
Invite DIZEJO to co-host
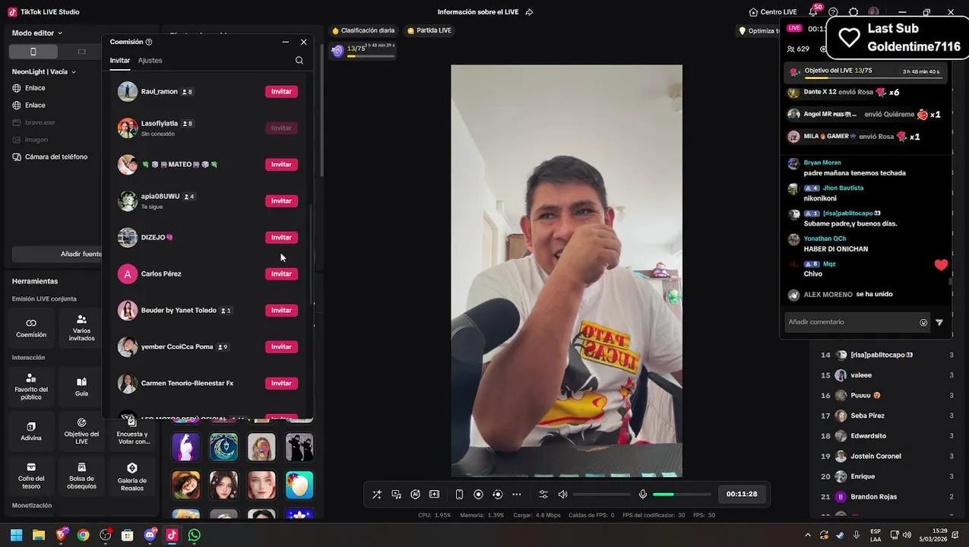tap(281, 237)
